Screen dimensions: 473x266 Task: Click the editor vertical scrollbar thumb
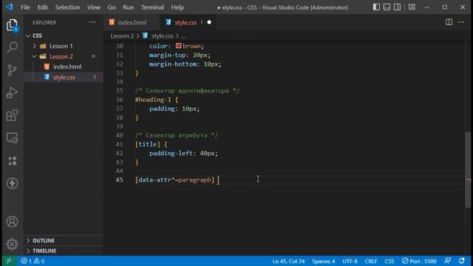tap(468, 170)
